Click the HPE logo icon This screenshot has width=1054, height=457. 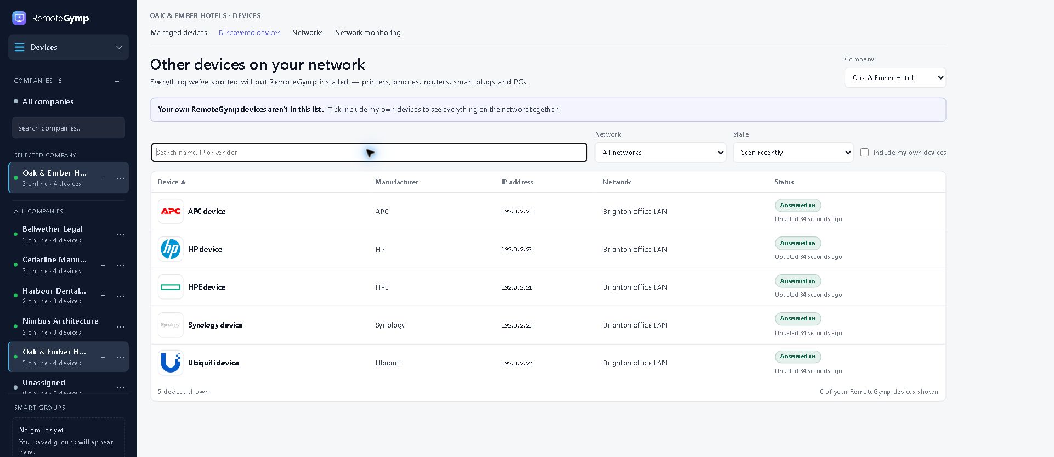(171, 287)
